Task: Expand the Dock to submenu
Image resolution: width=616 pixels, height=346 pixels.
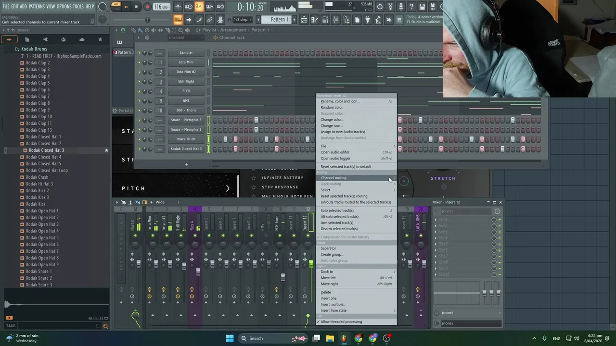Action: pyautogui.click(x=356, y=272)
